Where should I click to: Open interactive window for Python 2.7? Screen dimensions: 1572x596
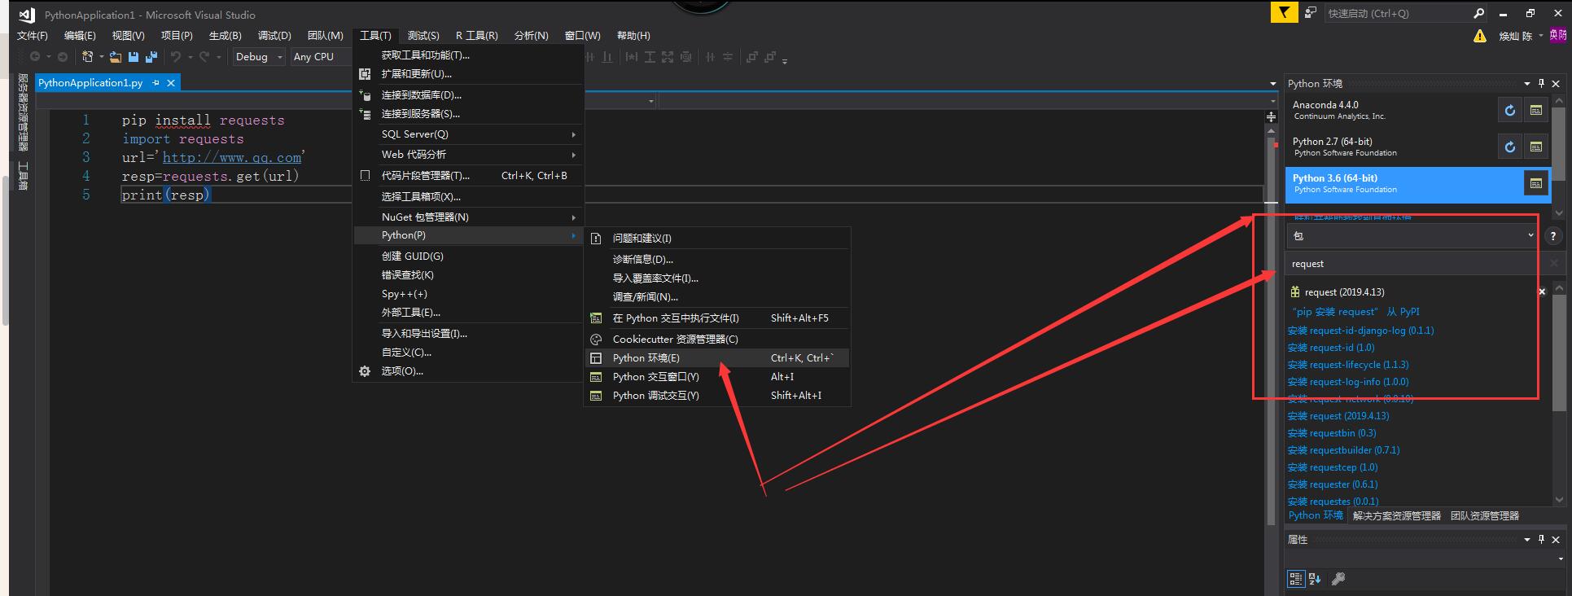(x=1535, y=147)
